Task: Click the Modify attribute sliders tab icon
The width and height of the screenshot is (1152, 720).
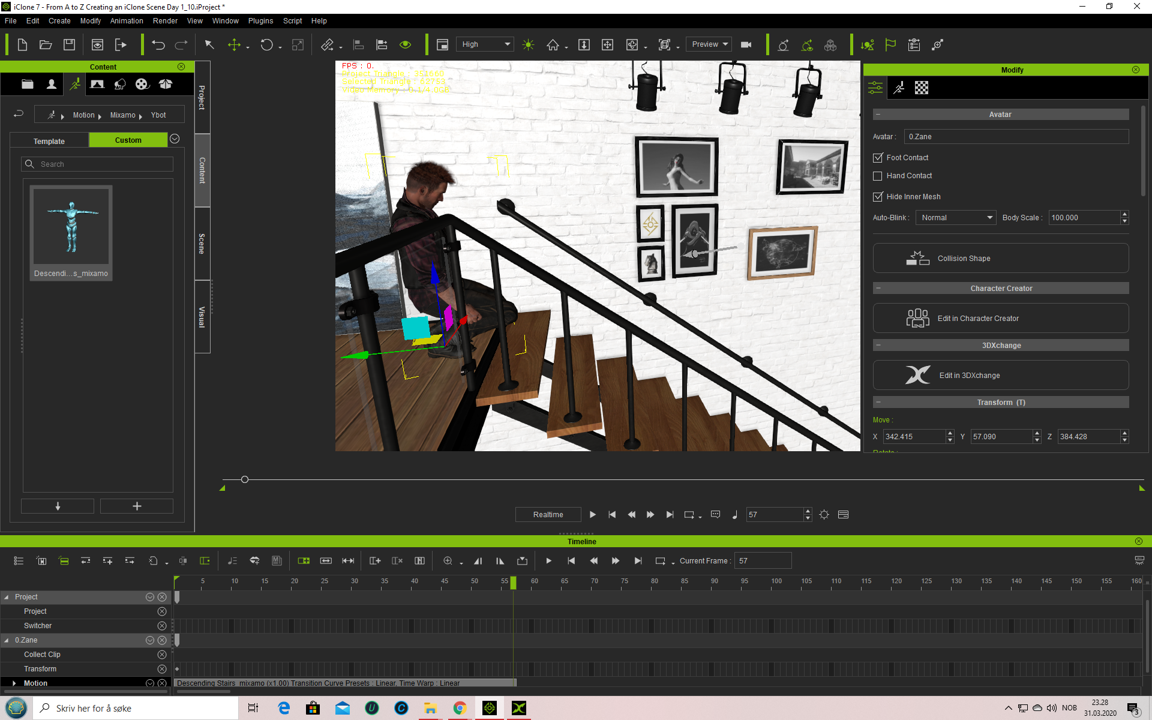Action: 875,88
